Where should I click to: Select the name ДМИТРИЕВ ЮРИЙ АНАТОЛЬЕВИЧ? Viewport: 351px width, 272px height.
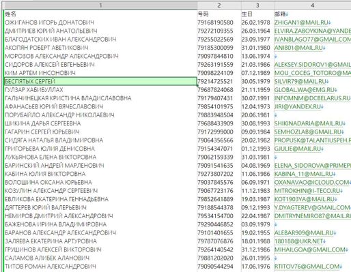[51, 31]
